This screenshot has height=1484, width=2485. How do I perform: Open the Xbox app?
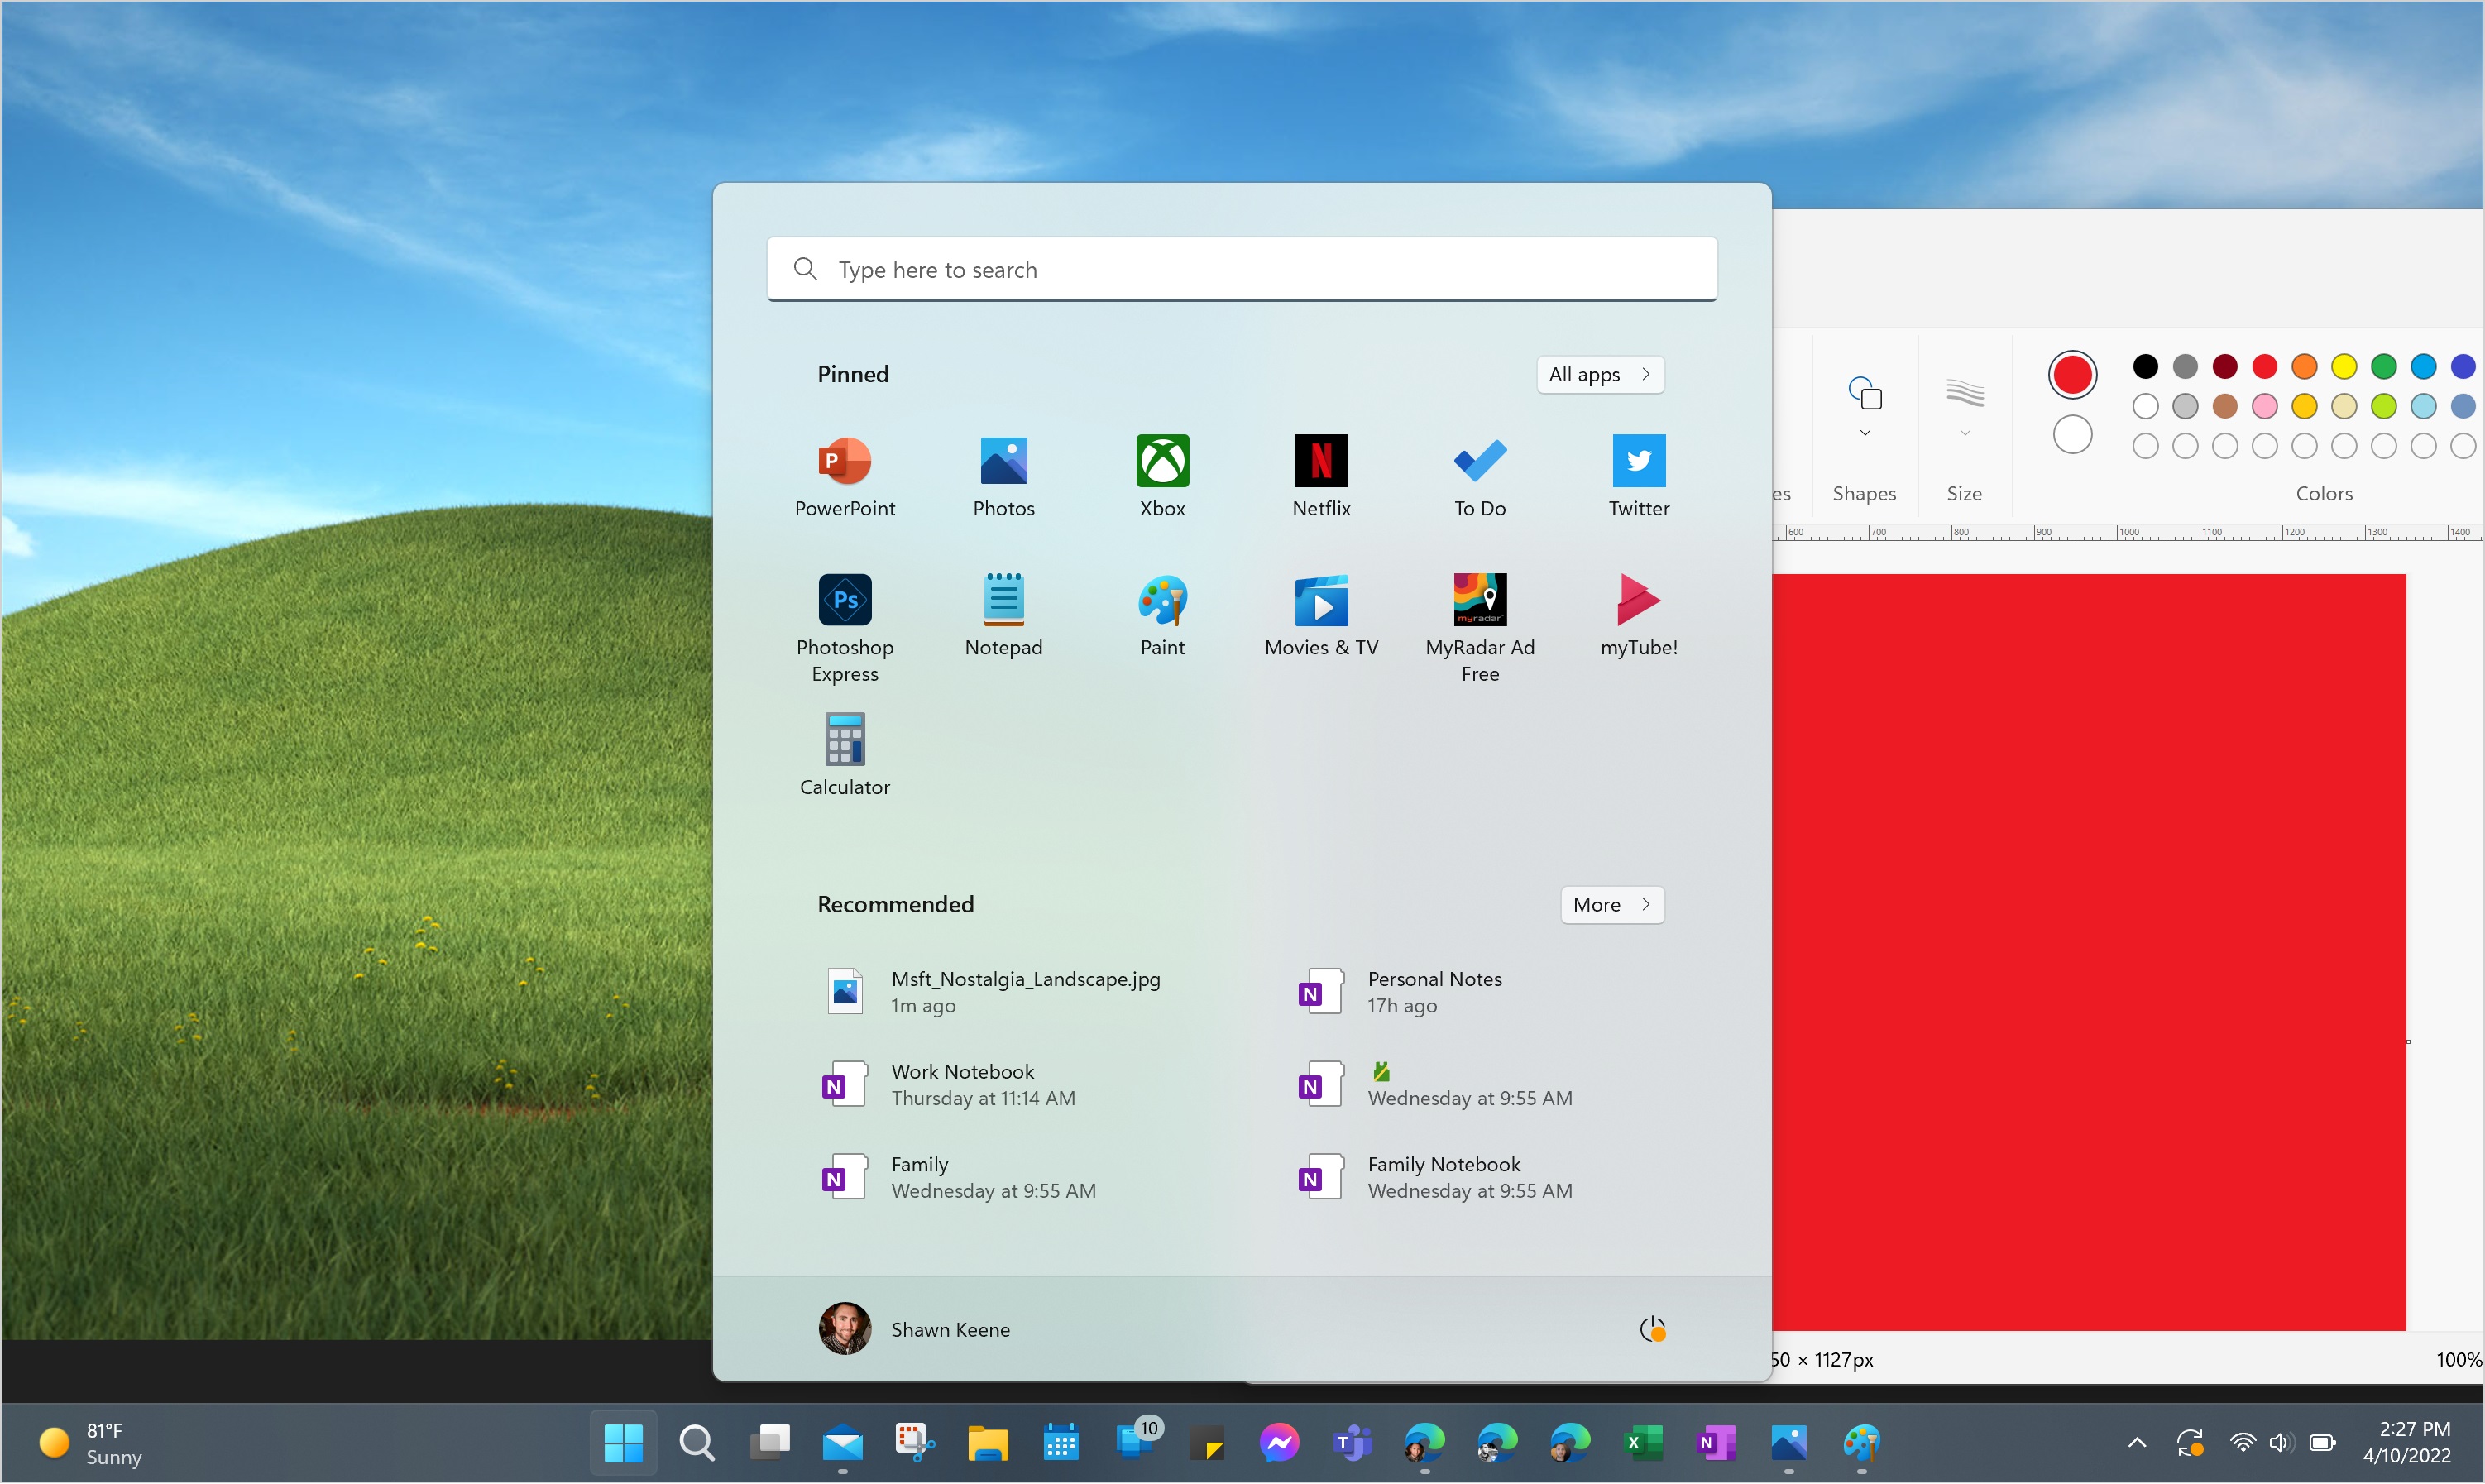pos(1162,477)
